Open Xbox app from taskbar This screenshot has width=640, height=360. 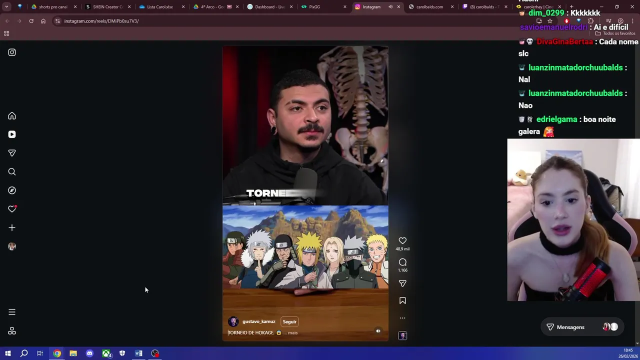pos(106,353)
